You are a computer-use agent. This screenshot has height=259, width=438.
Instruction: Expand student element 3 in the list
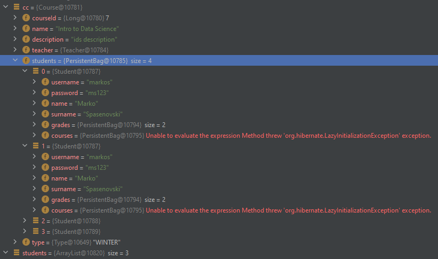tap(25, 231)
